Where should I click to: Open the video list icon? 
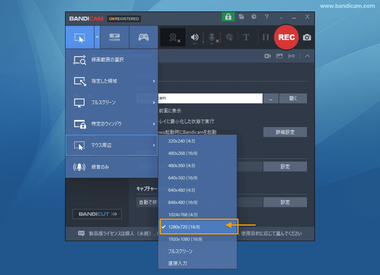pyautogui.click(x=268, y=56)
